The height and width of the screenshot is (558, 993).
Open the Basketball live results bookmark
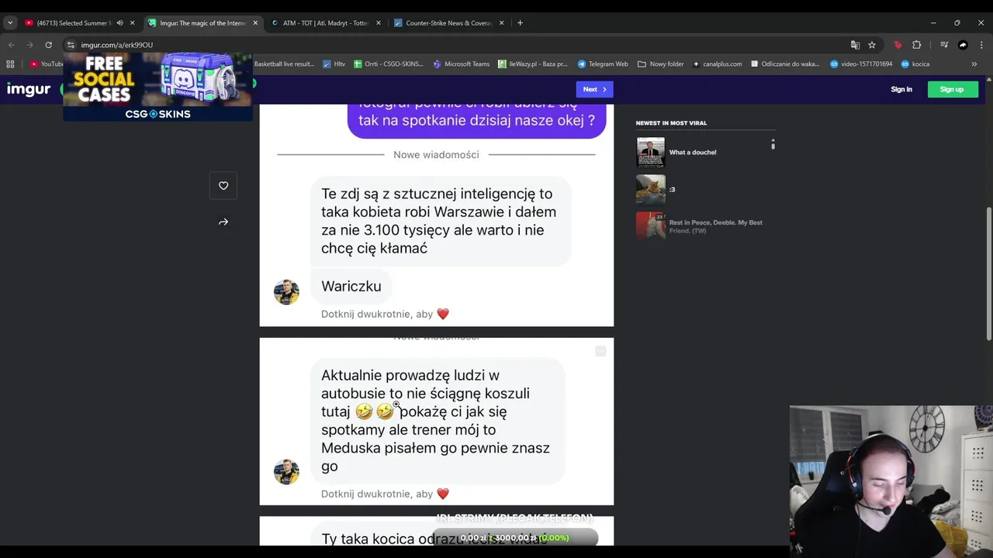tap(284, 64)
